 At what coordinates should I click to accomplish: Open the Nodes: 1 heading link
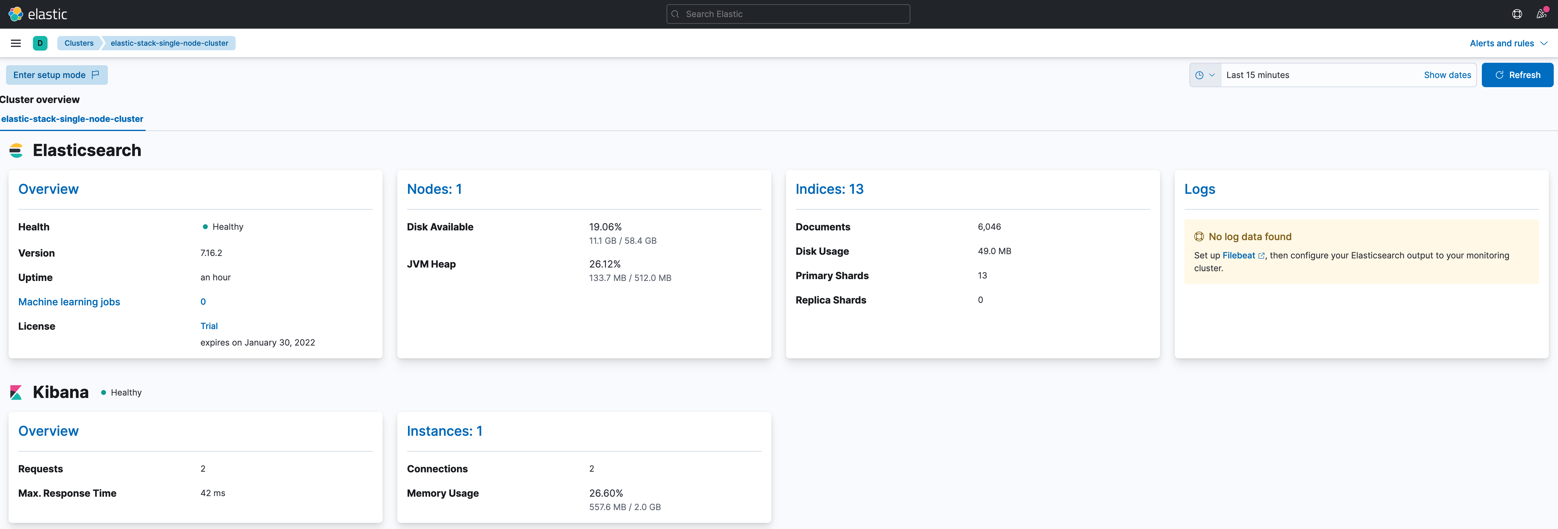click(x=434, y=190)
